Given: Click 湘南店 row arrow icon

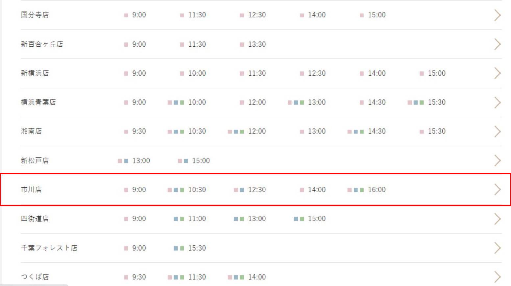Looking at the screenshot, I should [498, 131].
